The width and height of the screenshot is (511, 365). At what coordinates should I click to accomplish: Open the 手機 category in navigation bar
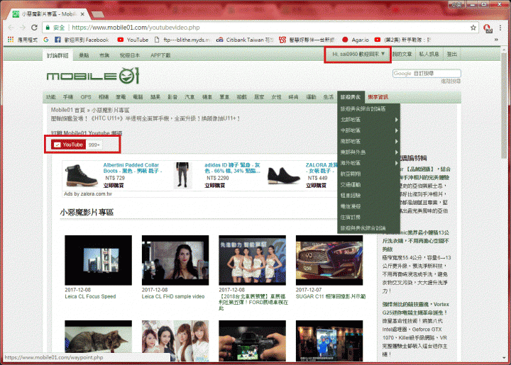click(x=68, y=97)
